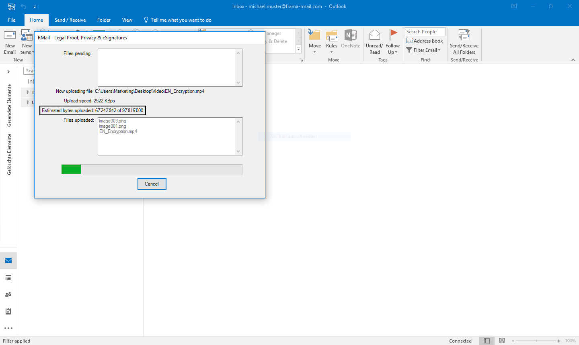Open Gelöschte Elemente folder

(x=9, y=154)
